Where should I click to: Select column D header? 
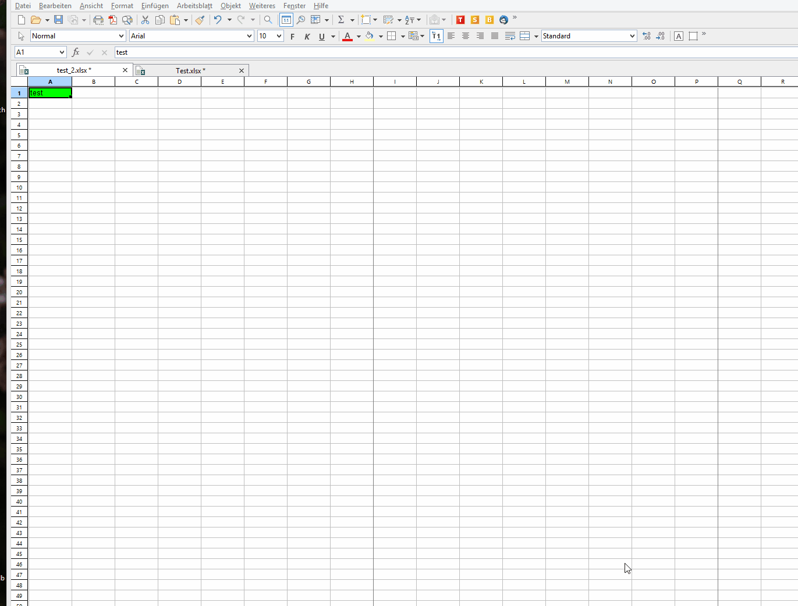[x=179, y=81]
